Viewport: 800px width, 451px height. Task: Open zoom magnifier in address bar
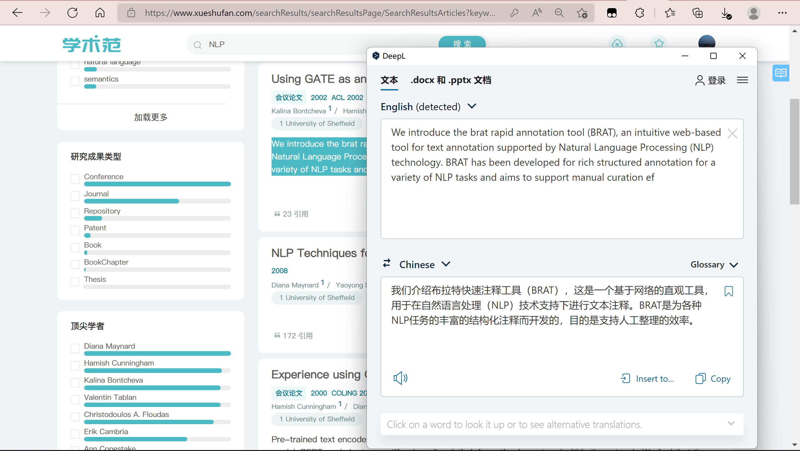pos(559,13)
